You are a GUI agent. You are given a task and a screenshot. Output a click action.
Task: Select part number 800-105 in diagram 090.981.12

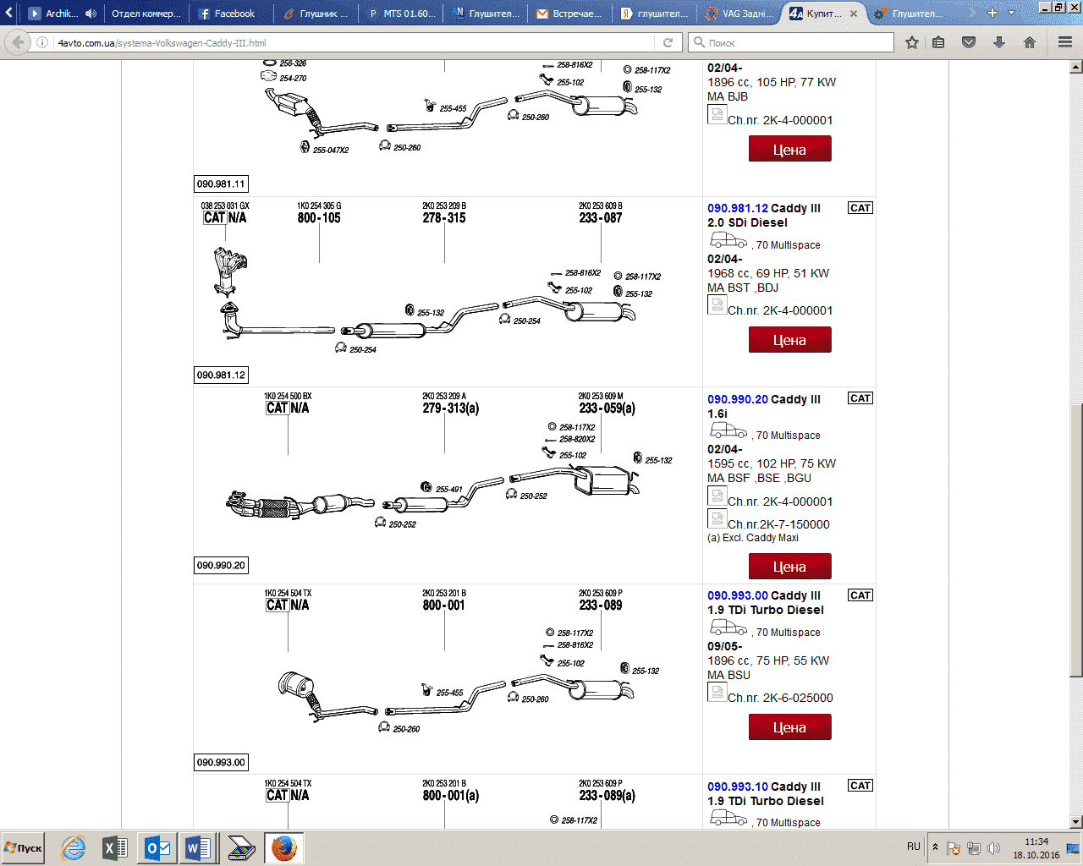319,218
